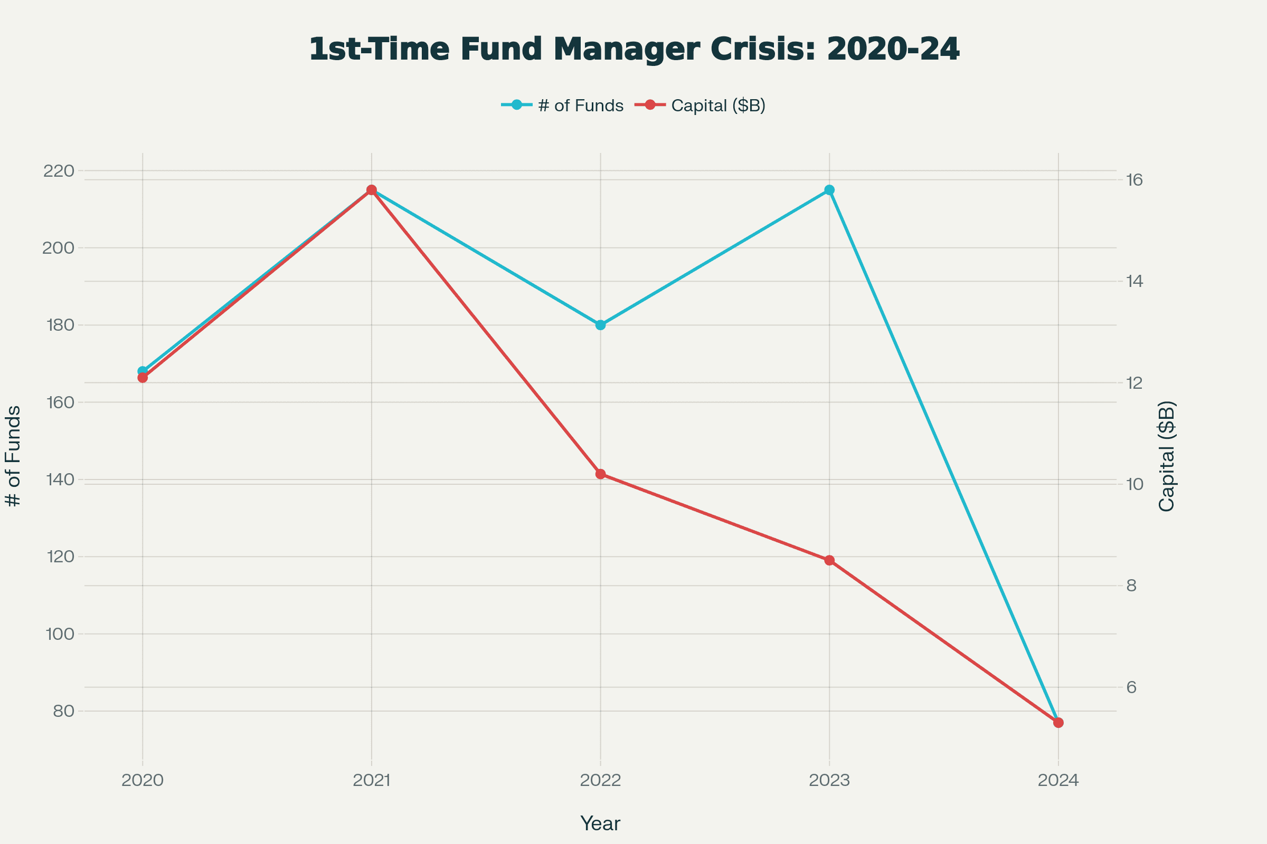Click the 2022 x-axis tick label
The width and height of the screenshot is (1267, 844).
pos(601,781)
